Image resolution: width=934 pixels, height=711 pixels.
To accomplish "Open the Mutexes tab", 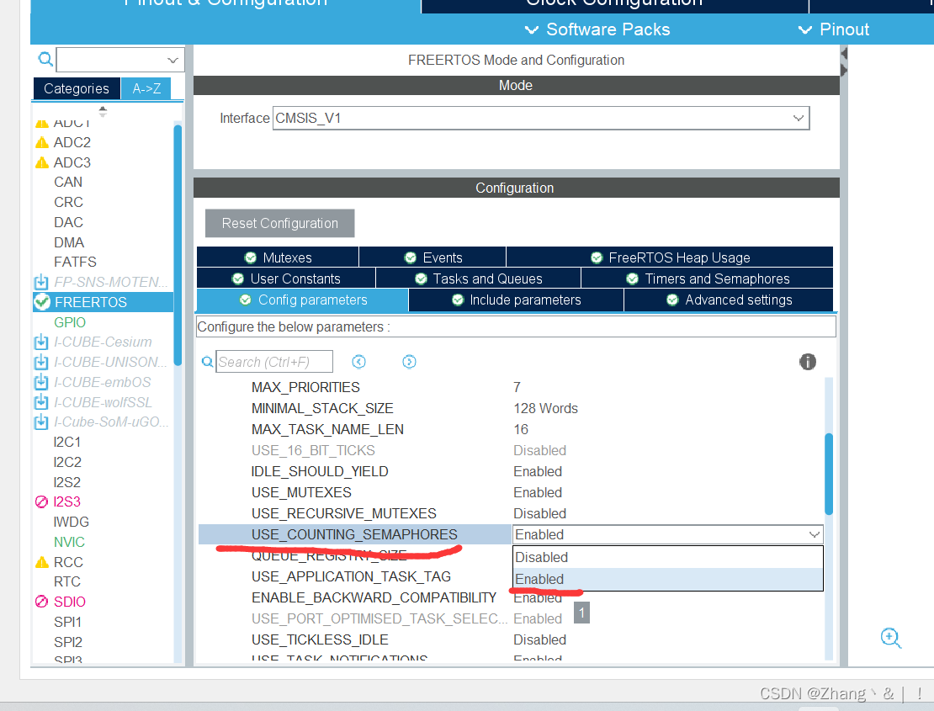I will coord(278,257).
